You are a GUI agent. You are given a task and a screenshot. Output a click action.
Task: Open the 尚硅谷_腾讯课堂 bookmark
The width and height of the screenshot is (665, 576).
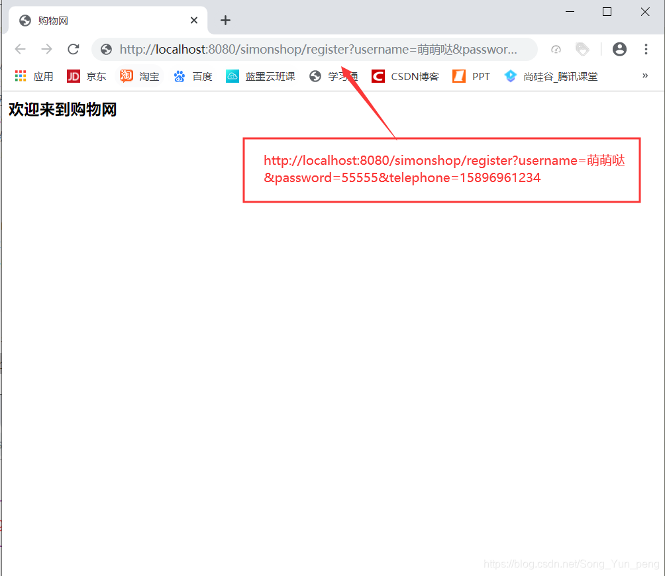[550, 76]
